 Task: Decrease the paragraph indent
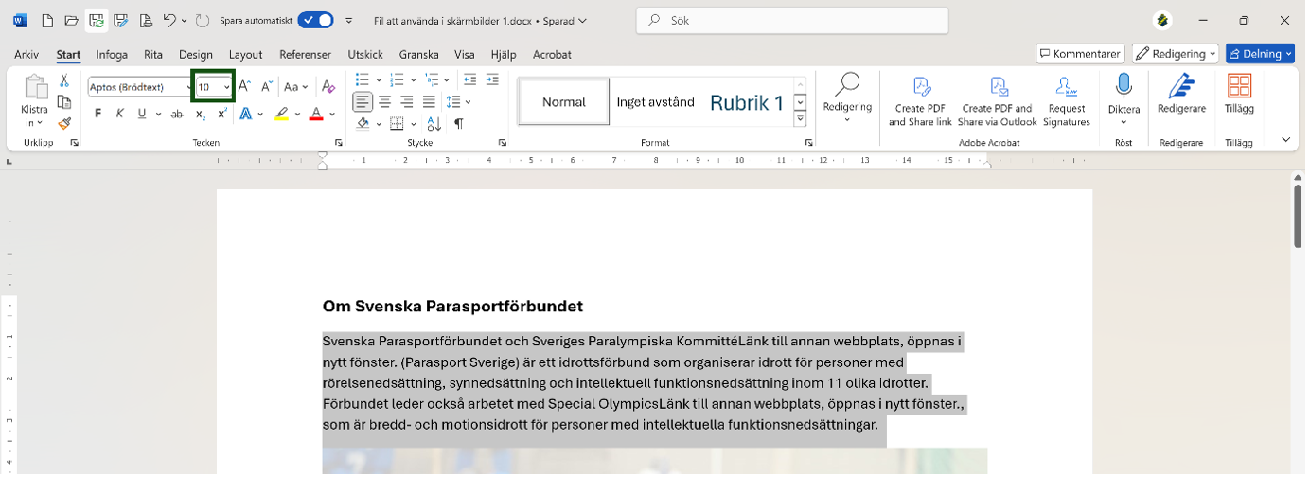point(470,79)
